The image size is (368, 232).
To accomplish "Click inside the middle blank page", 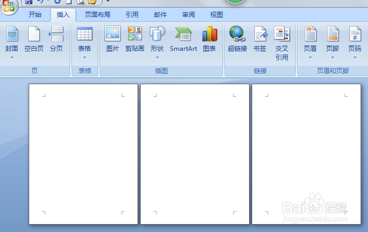I will 195,154.
